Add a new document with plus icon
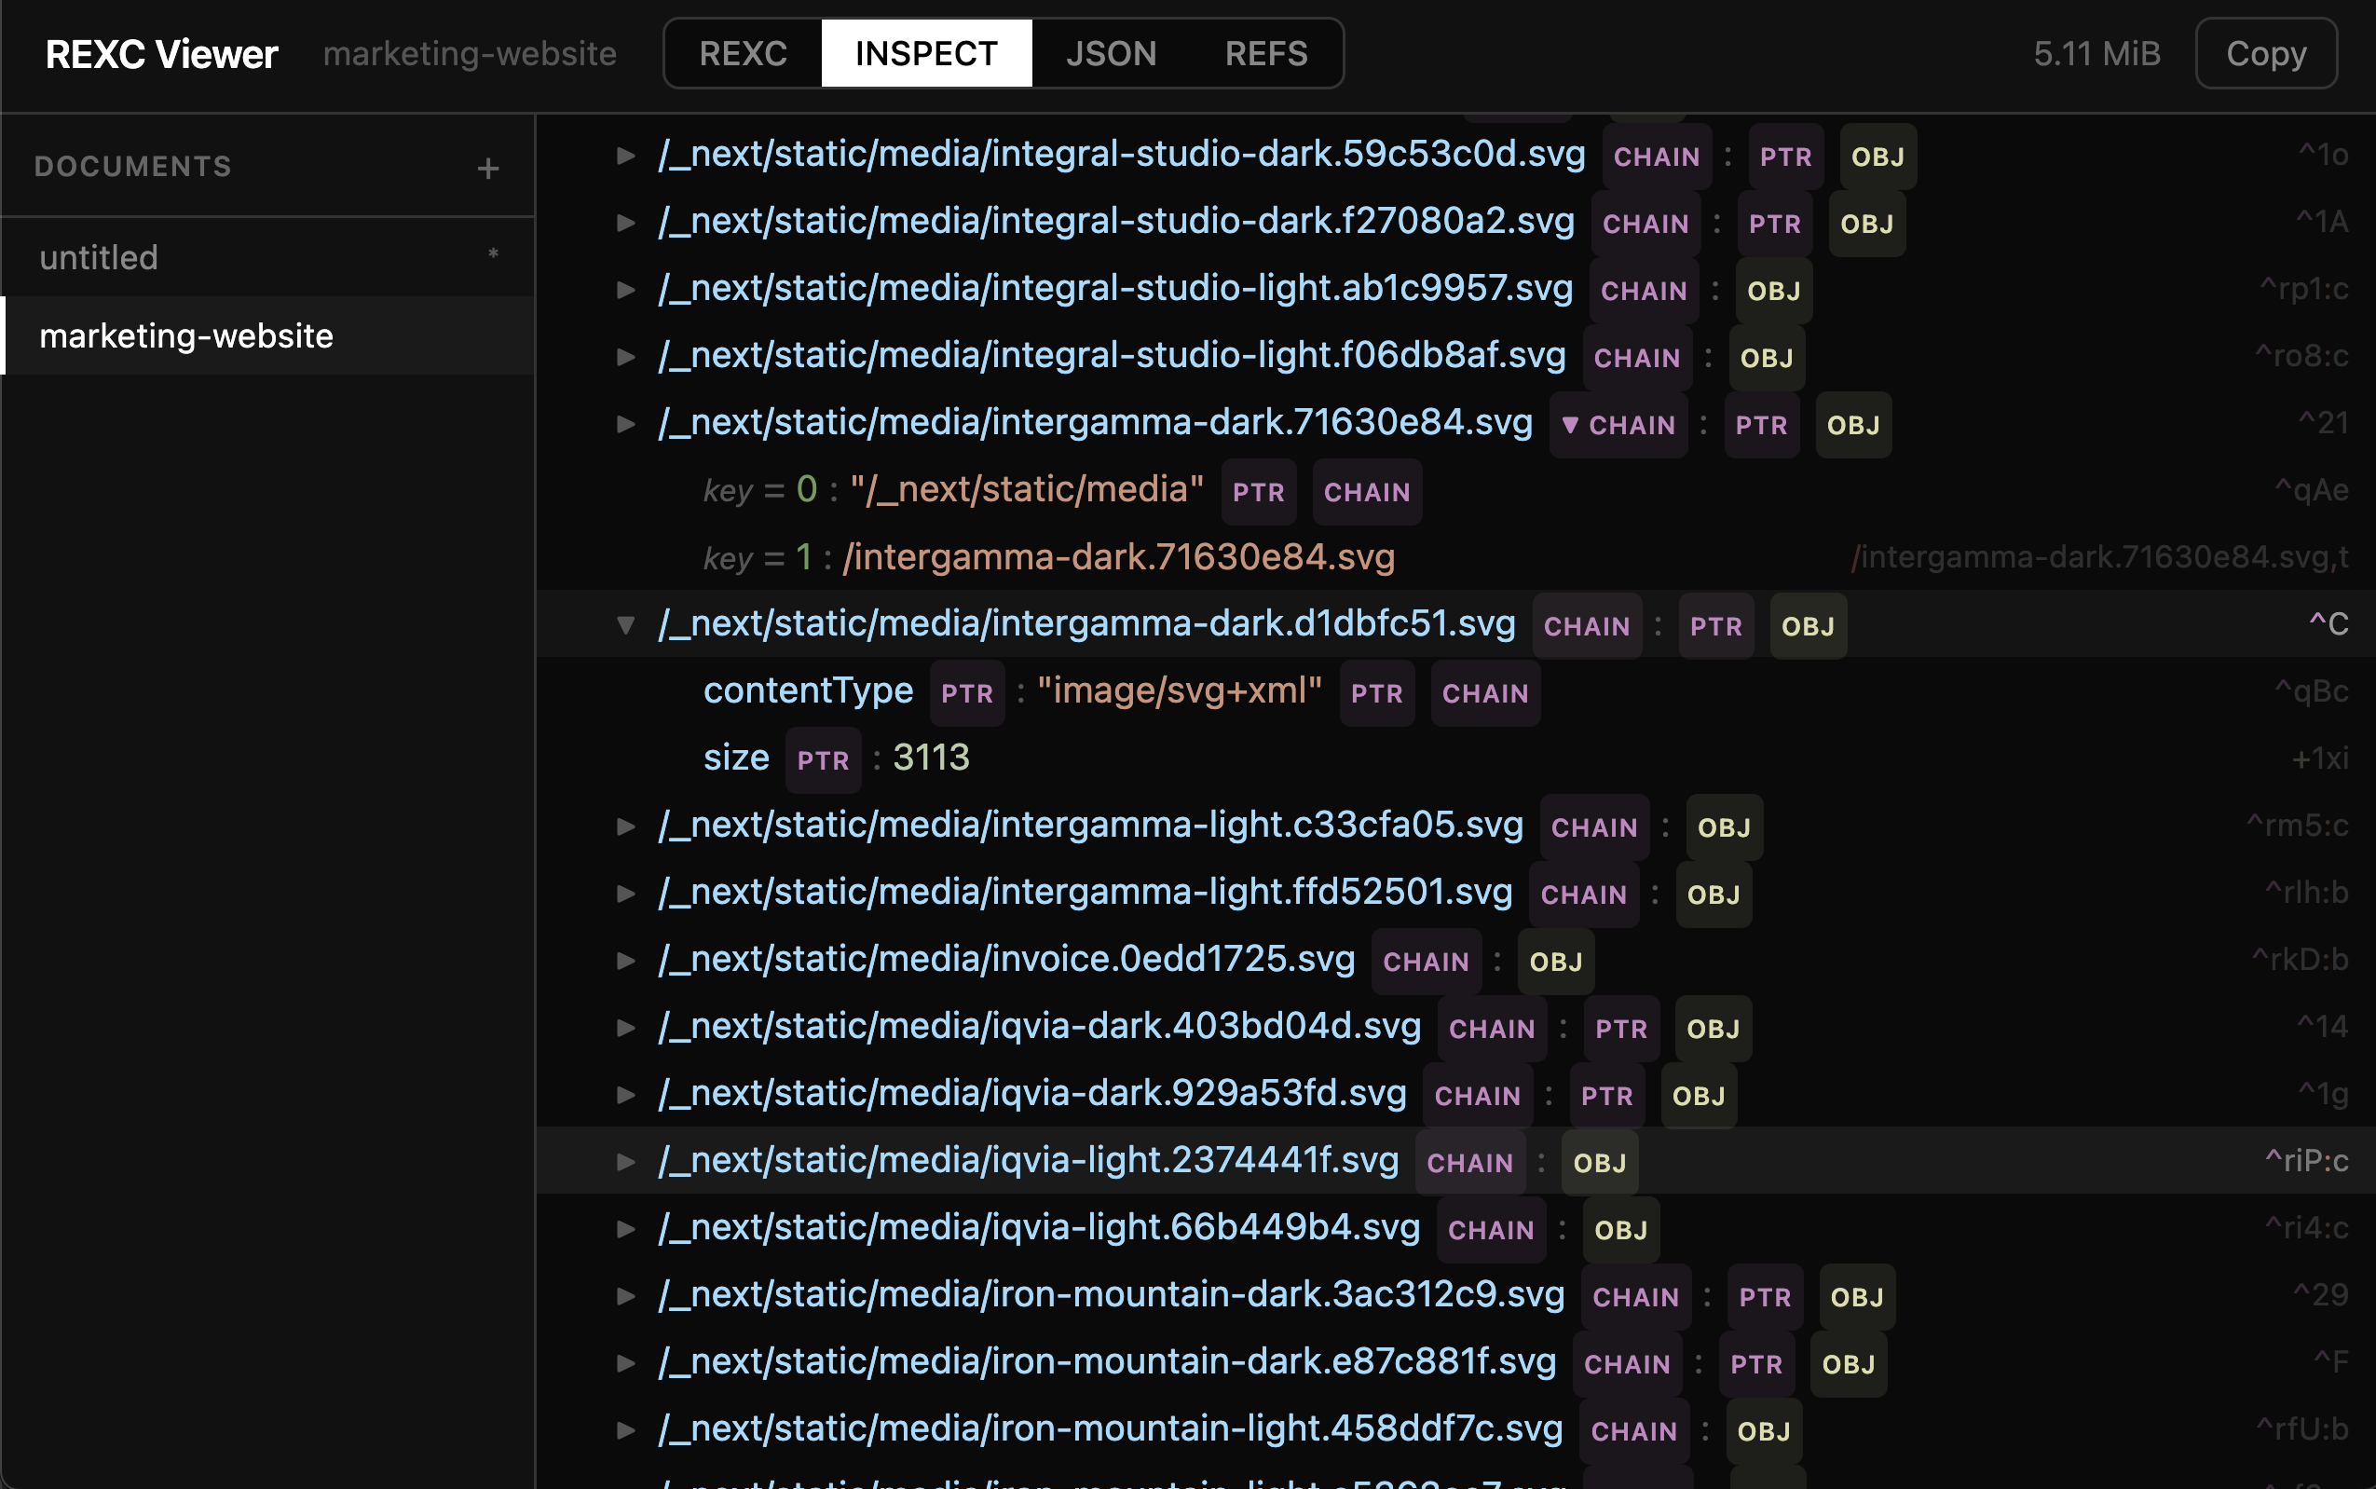2376x1489 pixels. click(x=487, y=169)
